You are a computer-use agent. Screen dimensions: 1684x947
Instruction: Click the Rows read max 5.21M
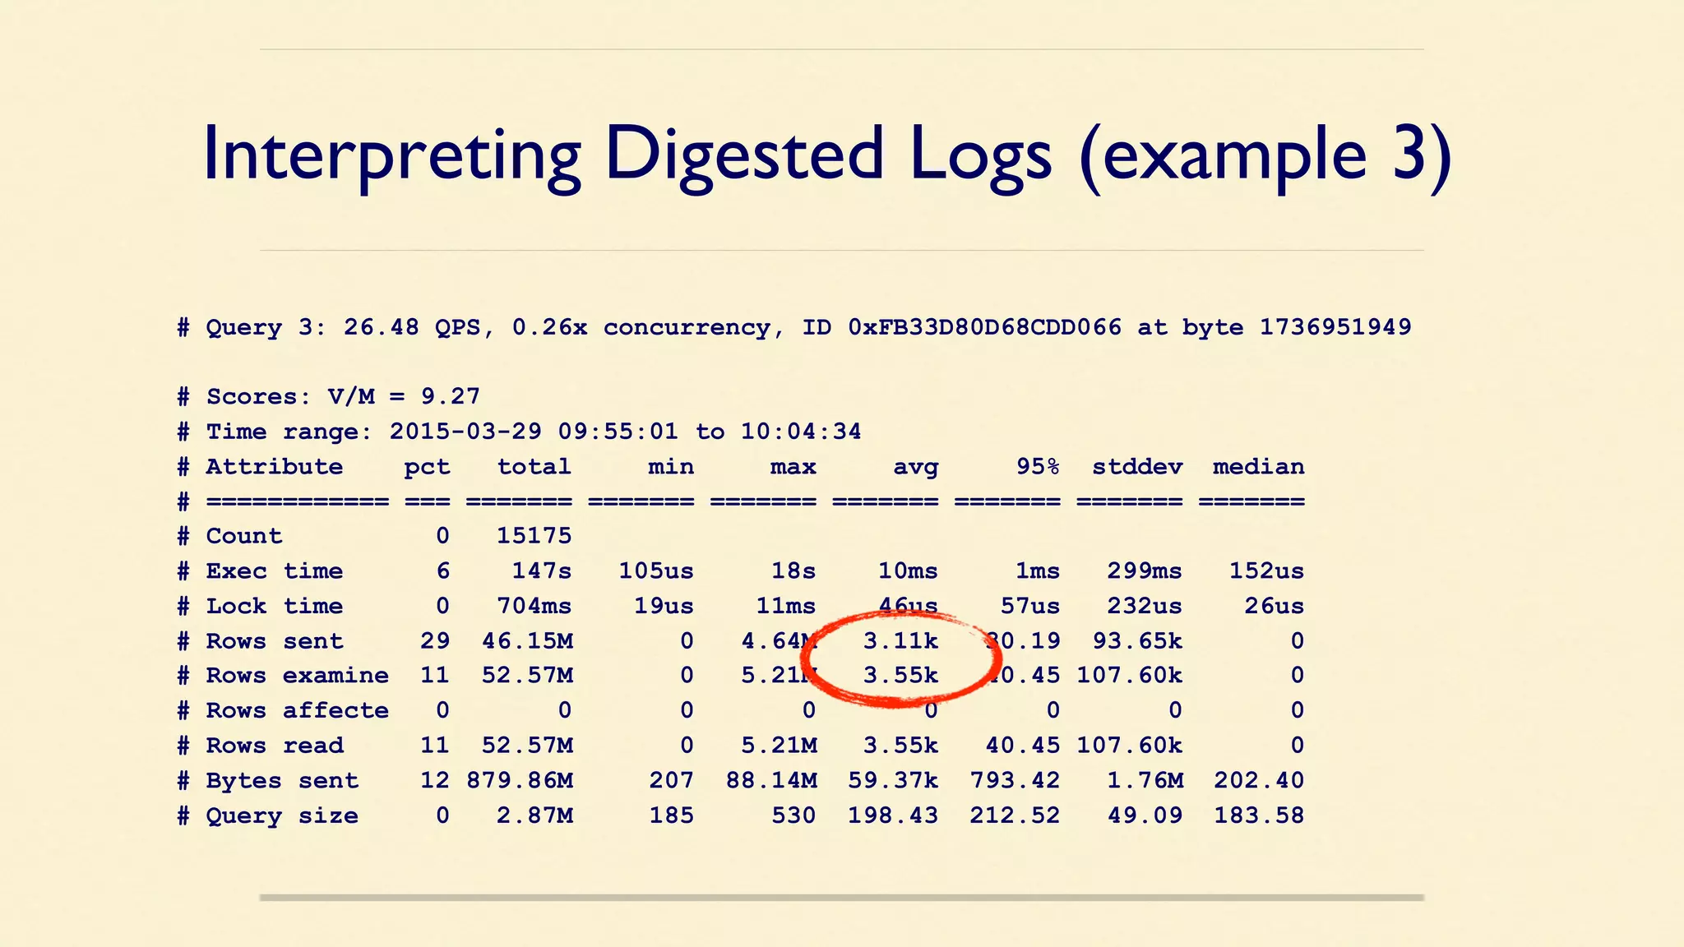click(x=780, y=746)
